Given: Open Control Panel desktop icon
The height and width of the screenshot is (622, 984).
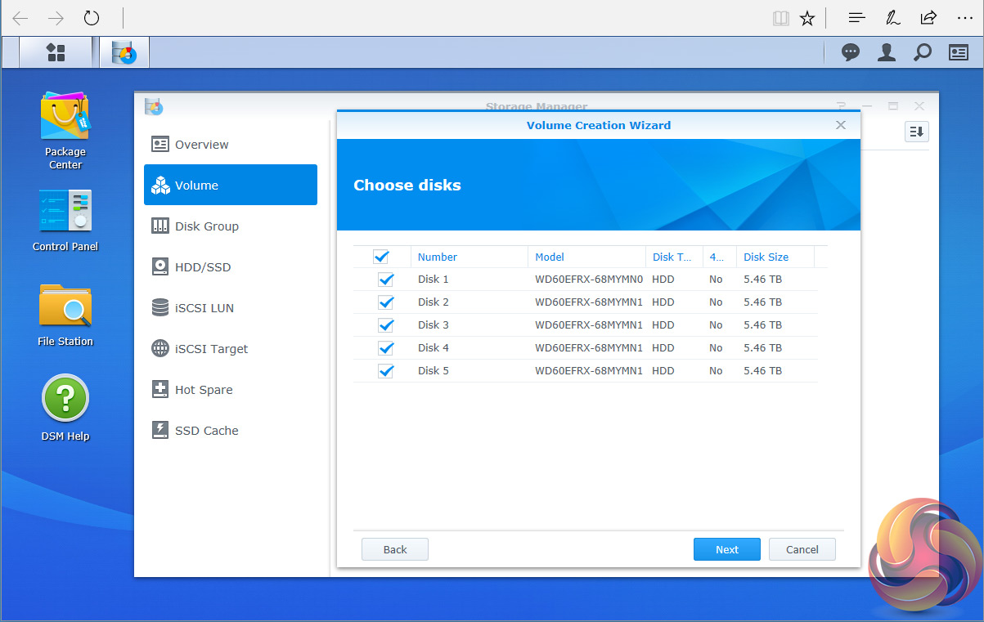Looking at the screenshot, I should (65, 211).
